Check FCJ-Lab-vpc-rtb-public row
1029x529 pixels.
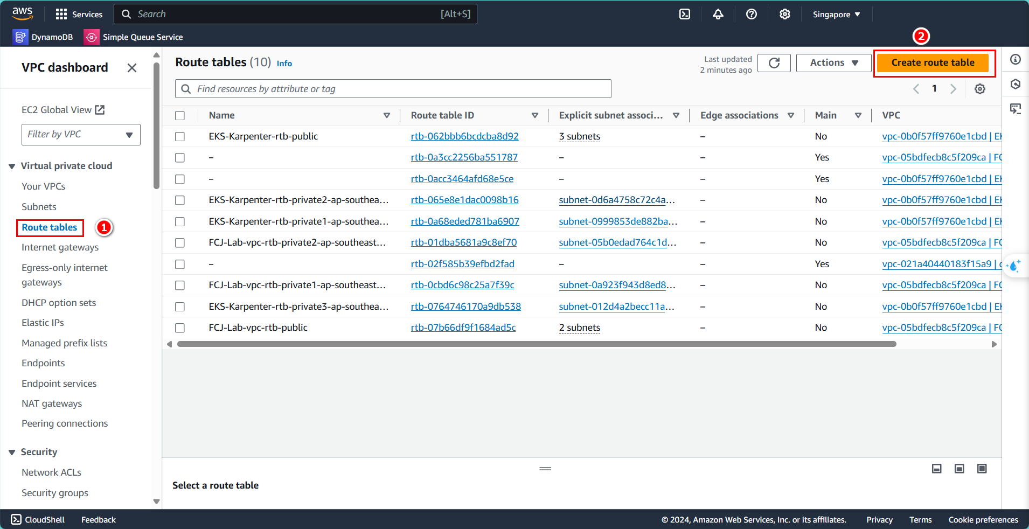[x=180, y=328]
